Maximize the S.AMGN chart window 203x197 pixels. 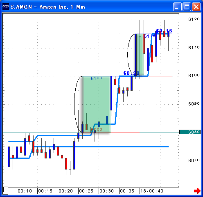tap(187, 7)
